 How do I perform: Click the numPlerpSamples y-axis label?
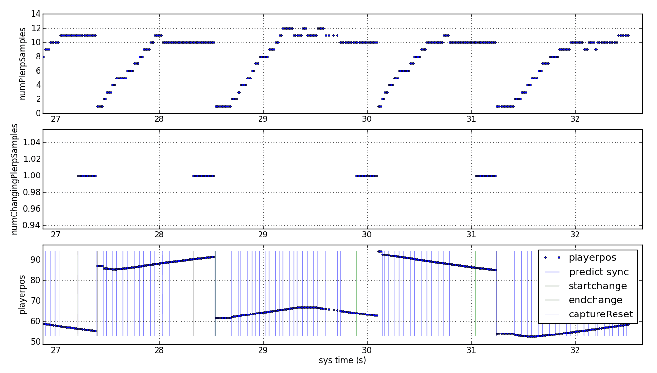coord(23,63)
